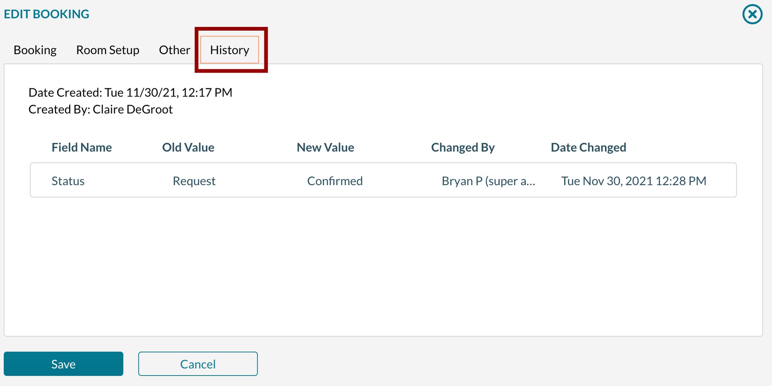This screenshot has width=772, height=386.
Task: Click the Status field name cell
Action: (x=68, y=181)
